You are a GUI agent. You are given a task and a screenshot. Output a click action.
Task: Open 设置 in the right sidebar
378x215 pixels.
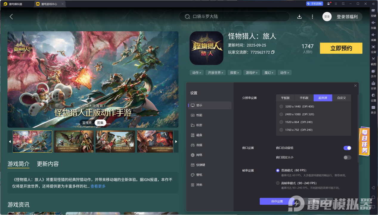[x=374, y=98]
